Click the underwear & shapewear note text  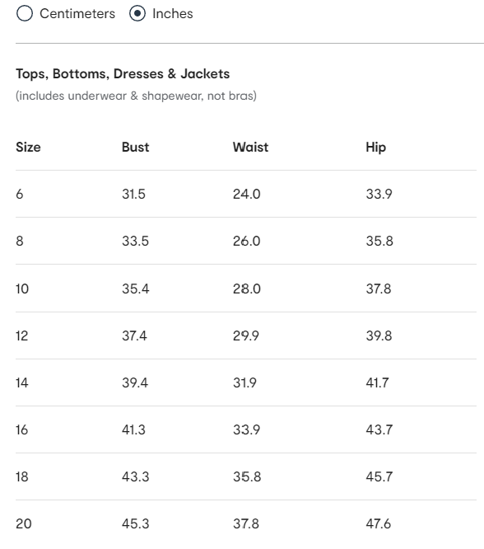pos(136,96)
